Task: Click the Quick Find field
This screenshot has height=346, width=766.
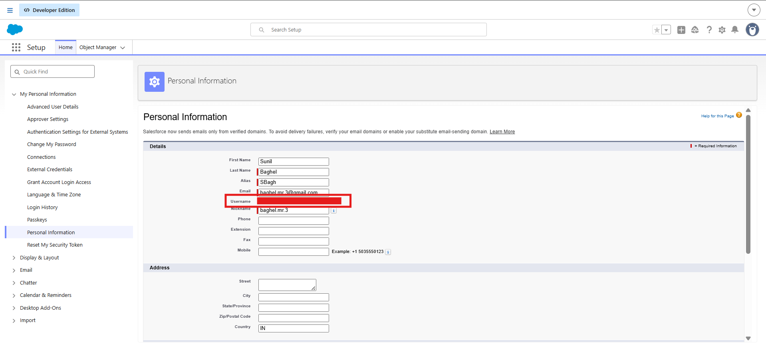Action: pos(52,71)
